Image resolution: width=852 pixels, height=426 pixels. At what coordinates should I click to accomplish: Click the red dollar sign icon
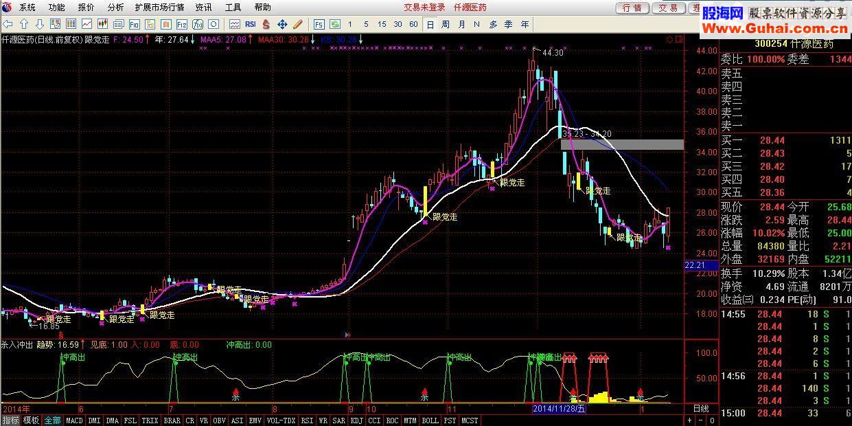click(266, 24)
